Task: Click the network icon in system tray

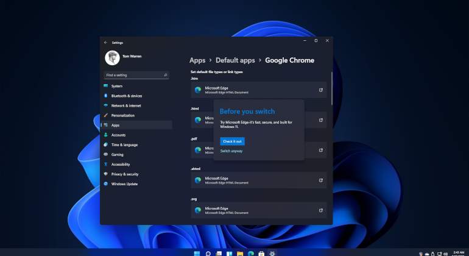Action: coord(439,254)
